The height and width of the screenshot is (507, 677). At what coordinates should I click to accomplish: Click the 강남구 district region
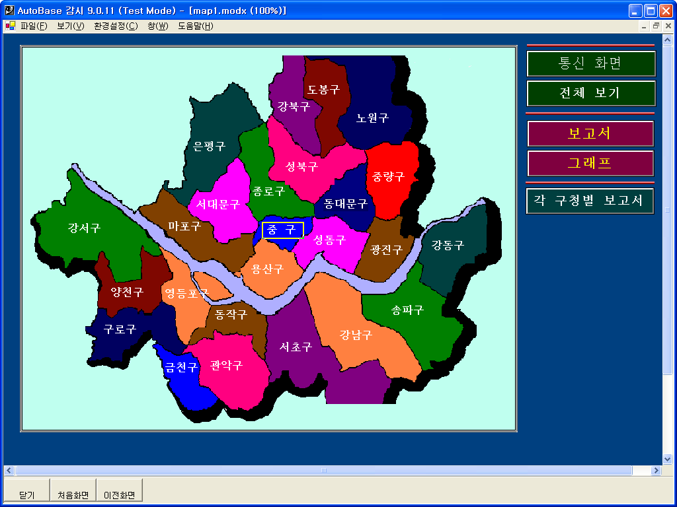point(356,335)
